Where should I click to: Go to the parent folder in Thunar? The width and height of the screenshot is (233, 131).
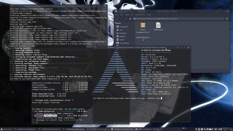[126, 19]
